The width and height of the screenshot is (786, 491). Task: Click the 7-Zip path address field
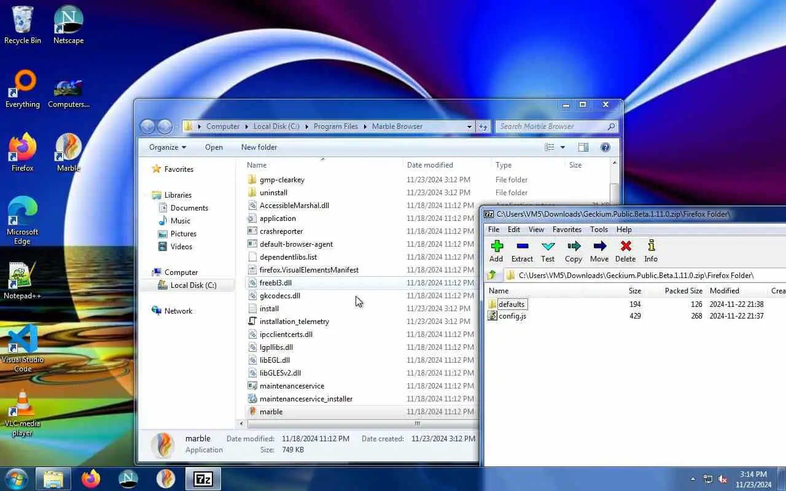(645, 275)
